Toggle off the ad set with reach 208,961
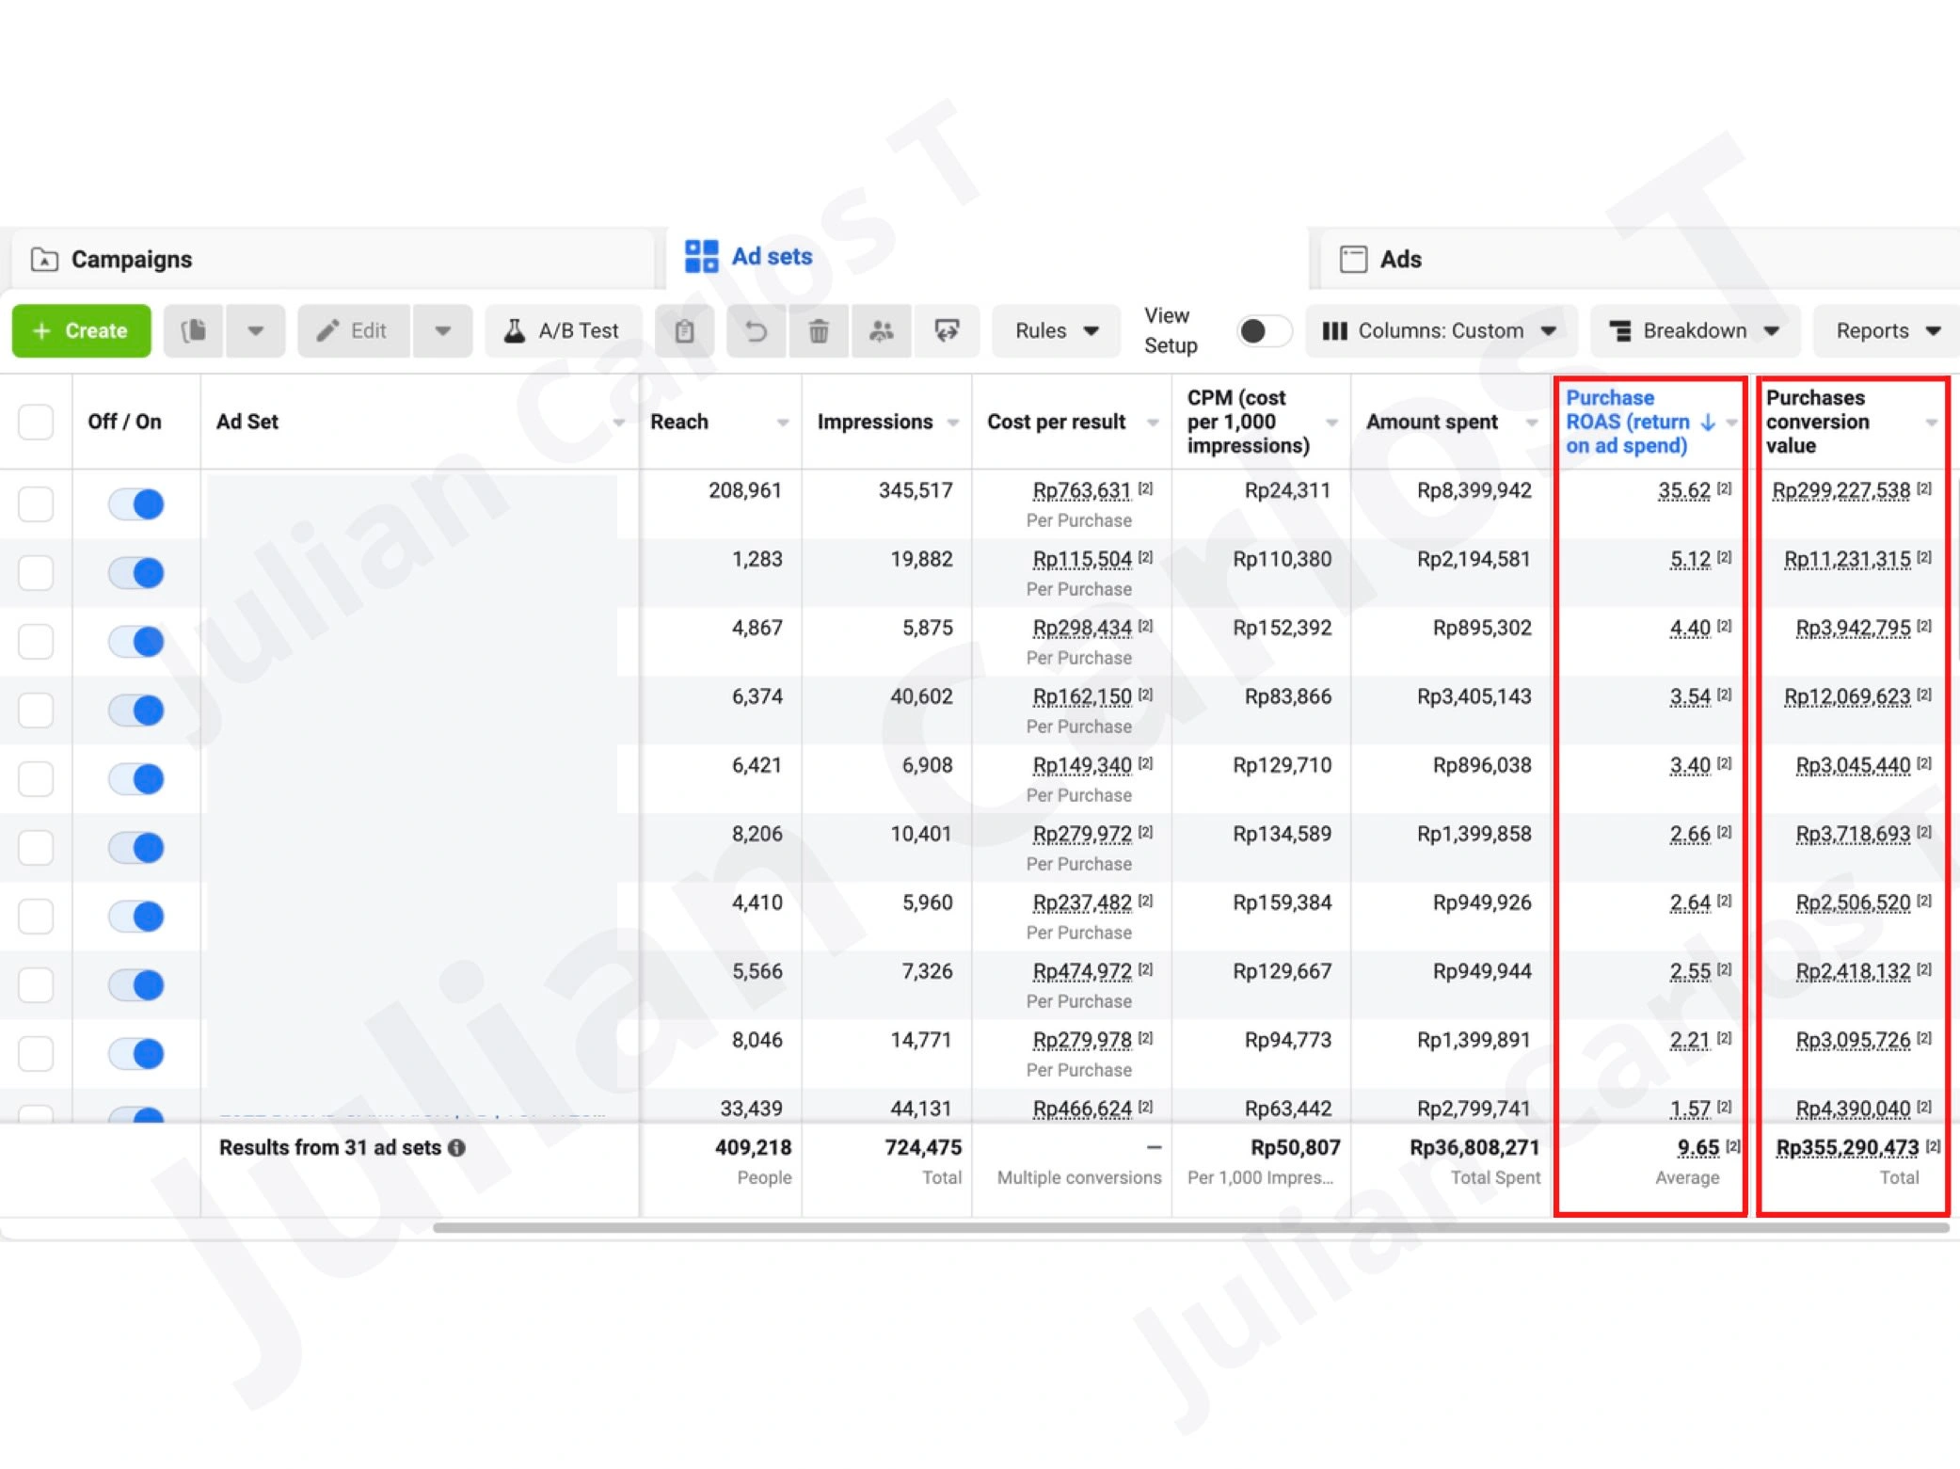The image size is (1960, 1469). pos(136,504)
